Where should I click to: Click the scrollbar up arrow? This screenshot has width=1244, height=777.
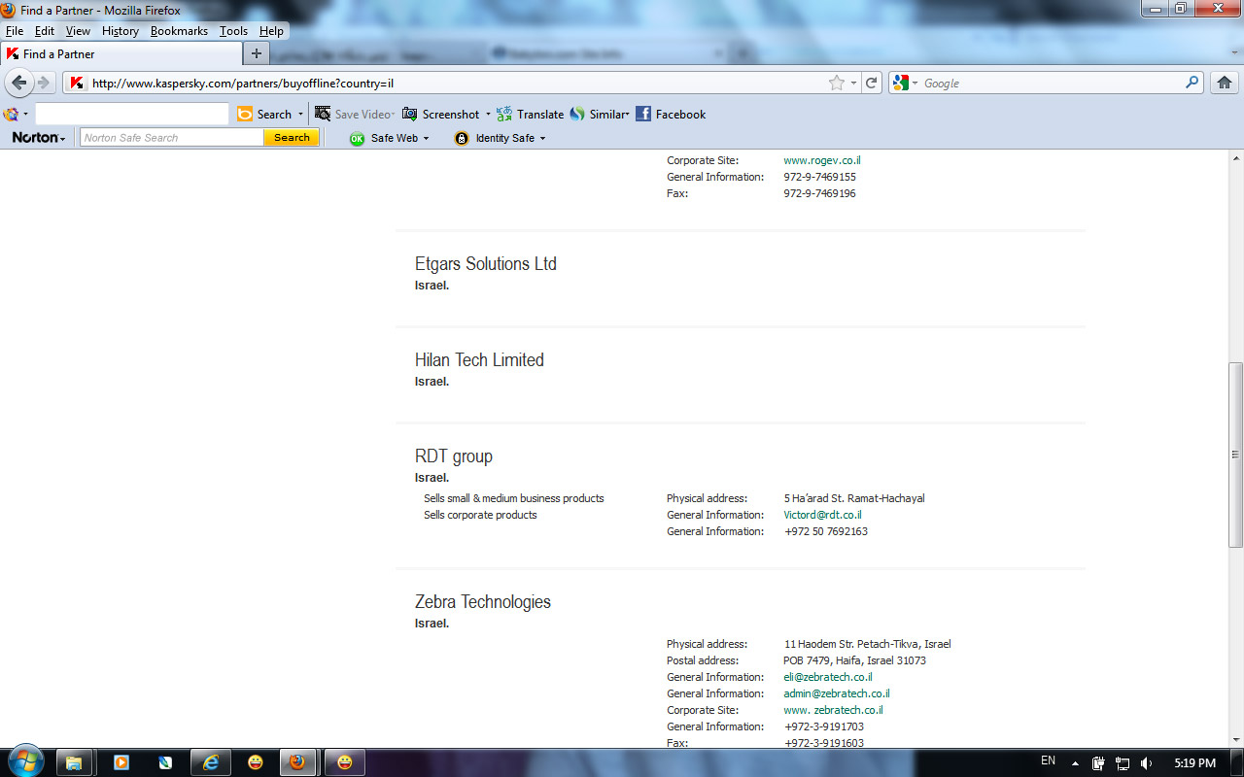click(1235, 157)
